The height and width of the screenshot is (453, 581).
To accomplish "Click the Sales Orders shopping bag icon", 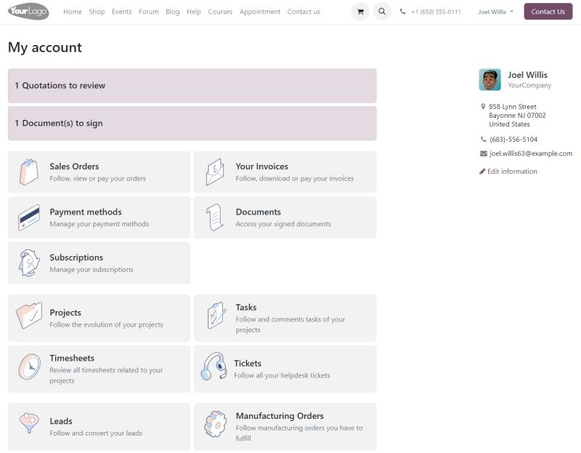I will (x=29, y=172).
